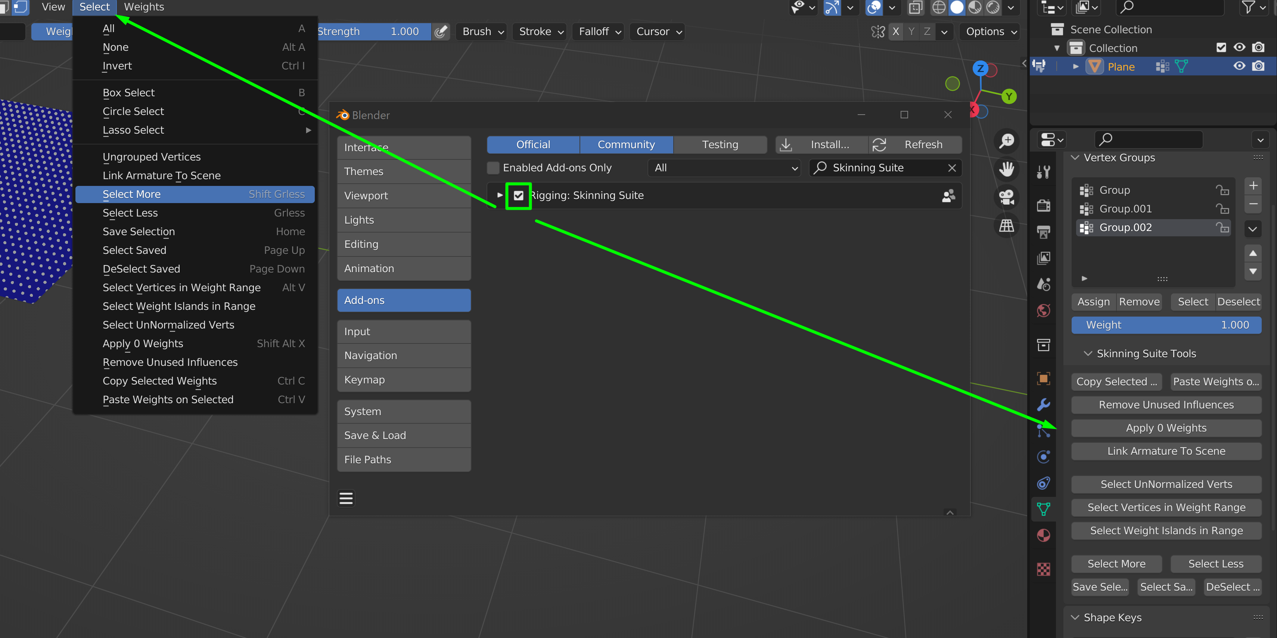Click the viewport zoom magnifier icon
Screen dimensions: 1277x638
1006,141
